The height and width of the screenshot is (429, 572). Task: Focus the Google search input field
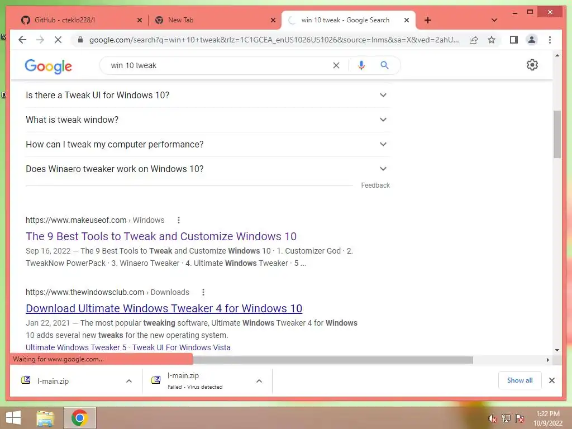click(219, 65)
